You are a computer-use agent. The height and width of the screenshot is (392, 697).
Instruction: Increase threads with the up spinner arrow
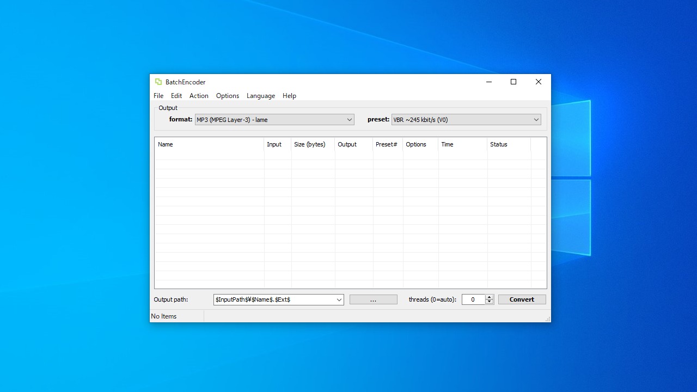pyautogui.click(x=489, y=297)
